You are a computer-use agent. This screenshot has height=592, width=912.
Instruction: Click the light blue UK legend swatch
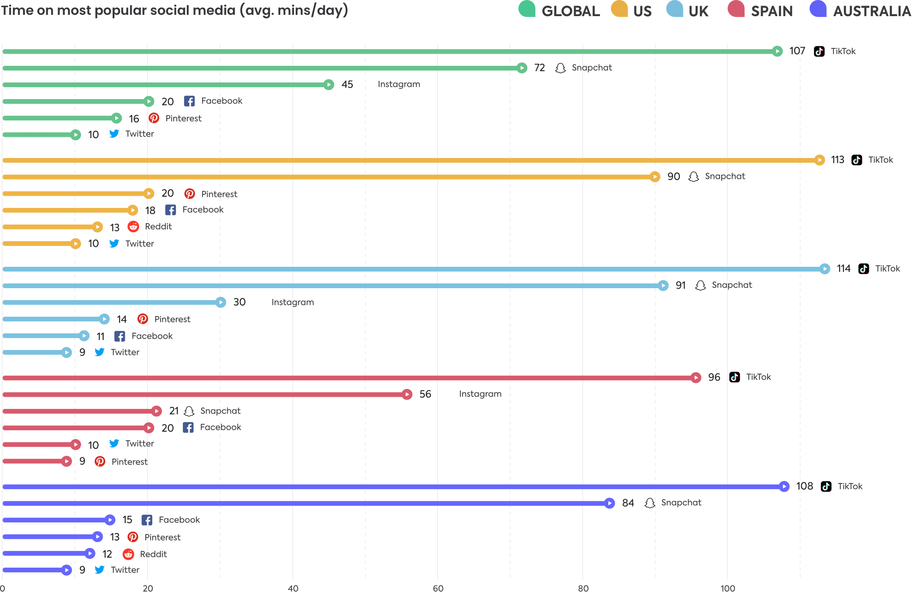[x=675, y=9]
